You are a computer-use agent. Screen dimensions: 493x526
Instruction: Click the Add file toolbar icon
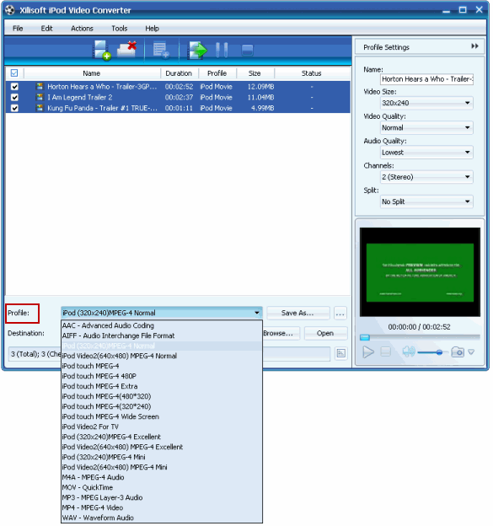(102, 50)
